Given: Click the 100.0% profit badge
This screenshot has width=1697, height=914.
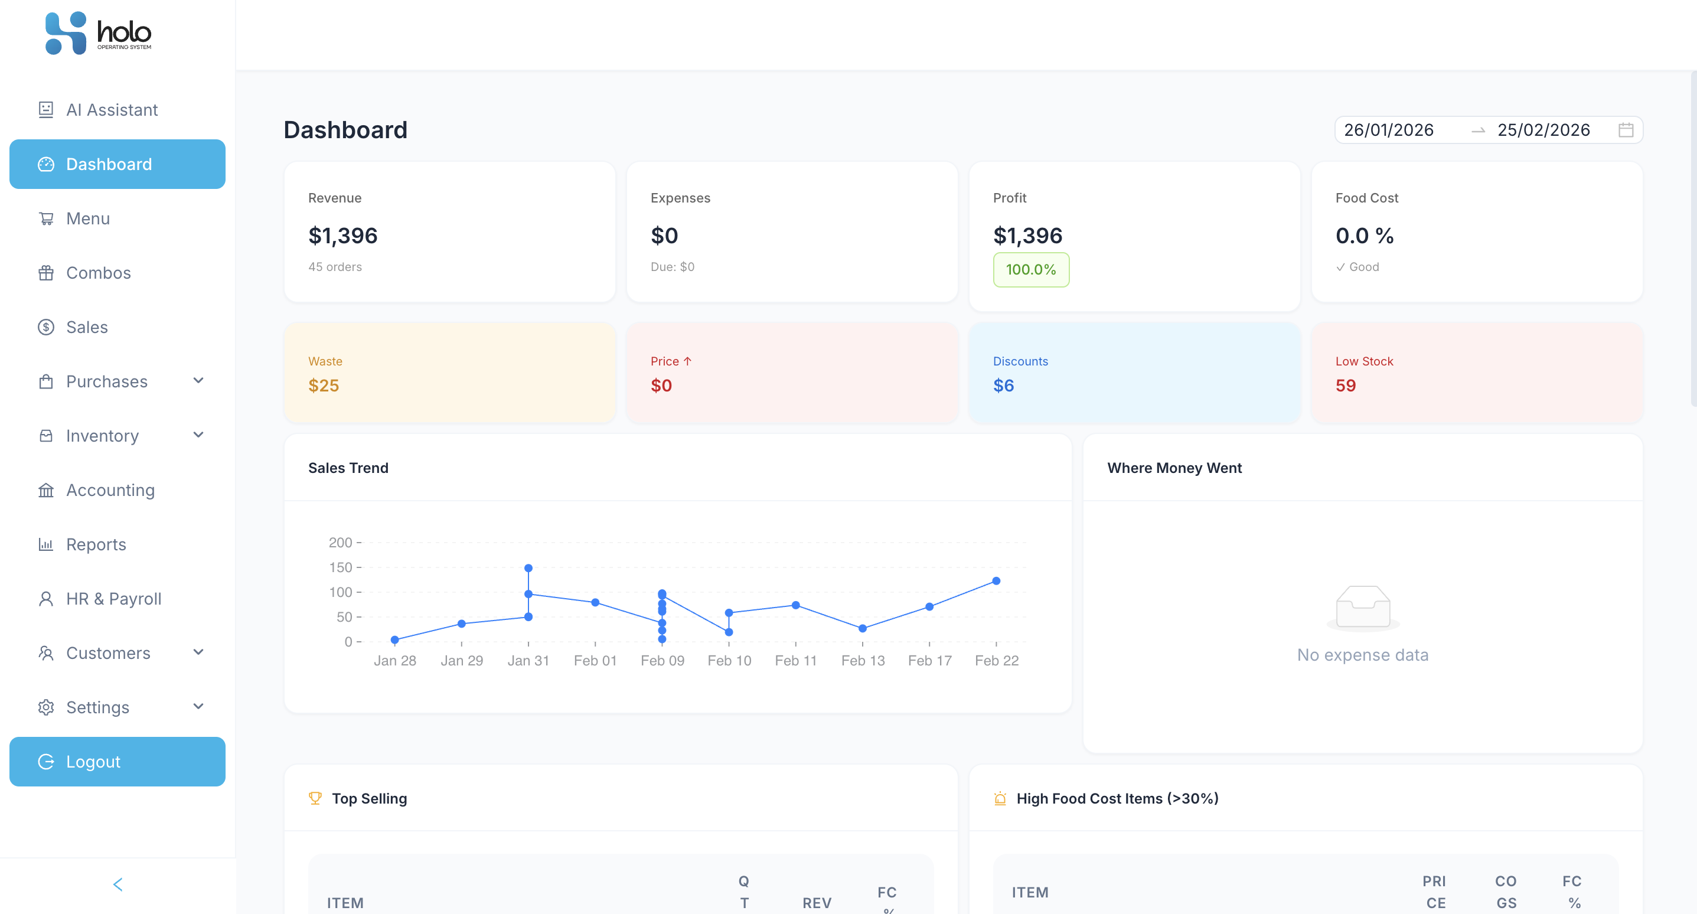Looking at the screenshot, I should [x=1031, y=269].
